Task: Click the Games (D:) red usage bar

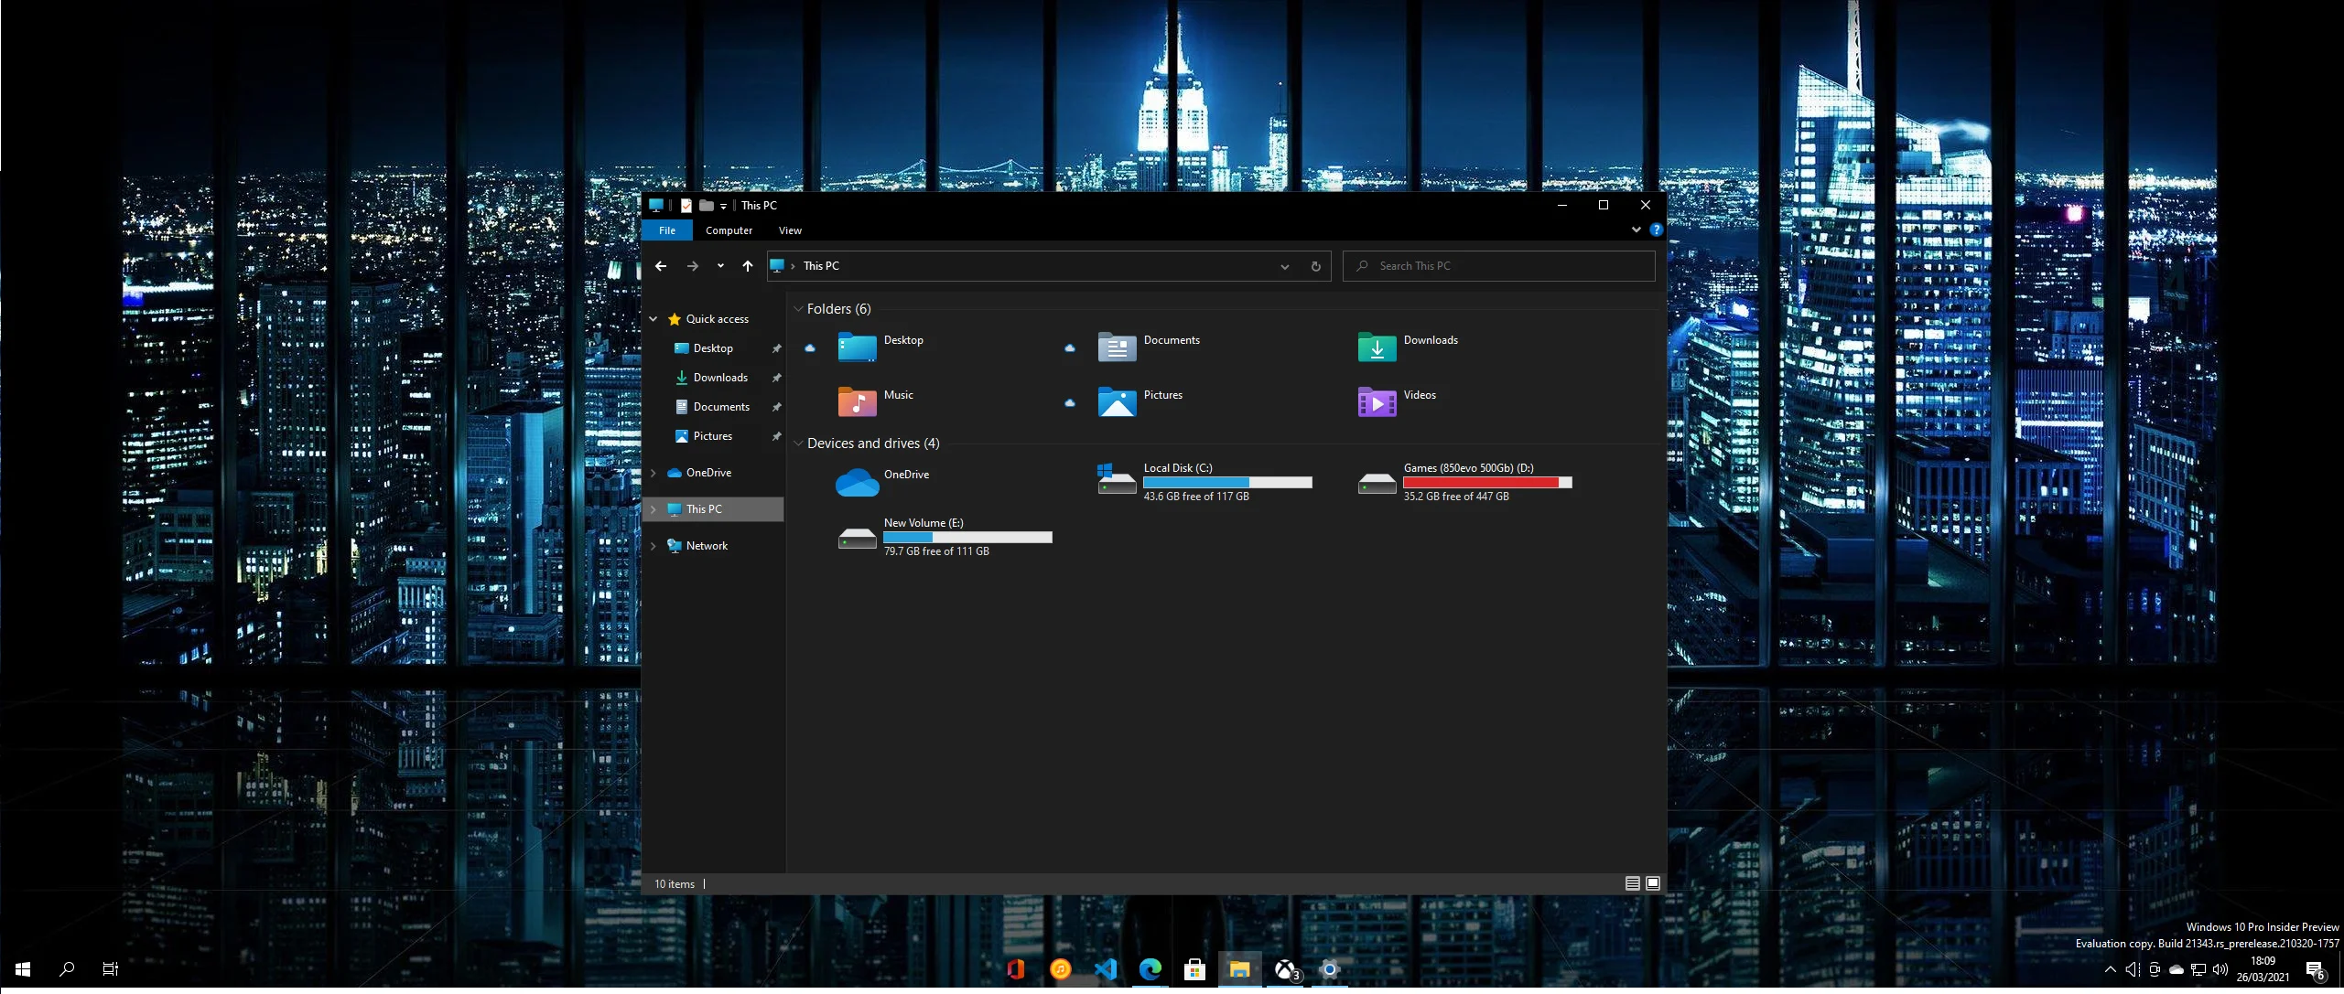Action: point(1487,482)
